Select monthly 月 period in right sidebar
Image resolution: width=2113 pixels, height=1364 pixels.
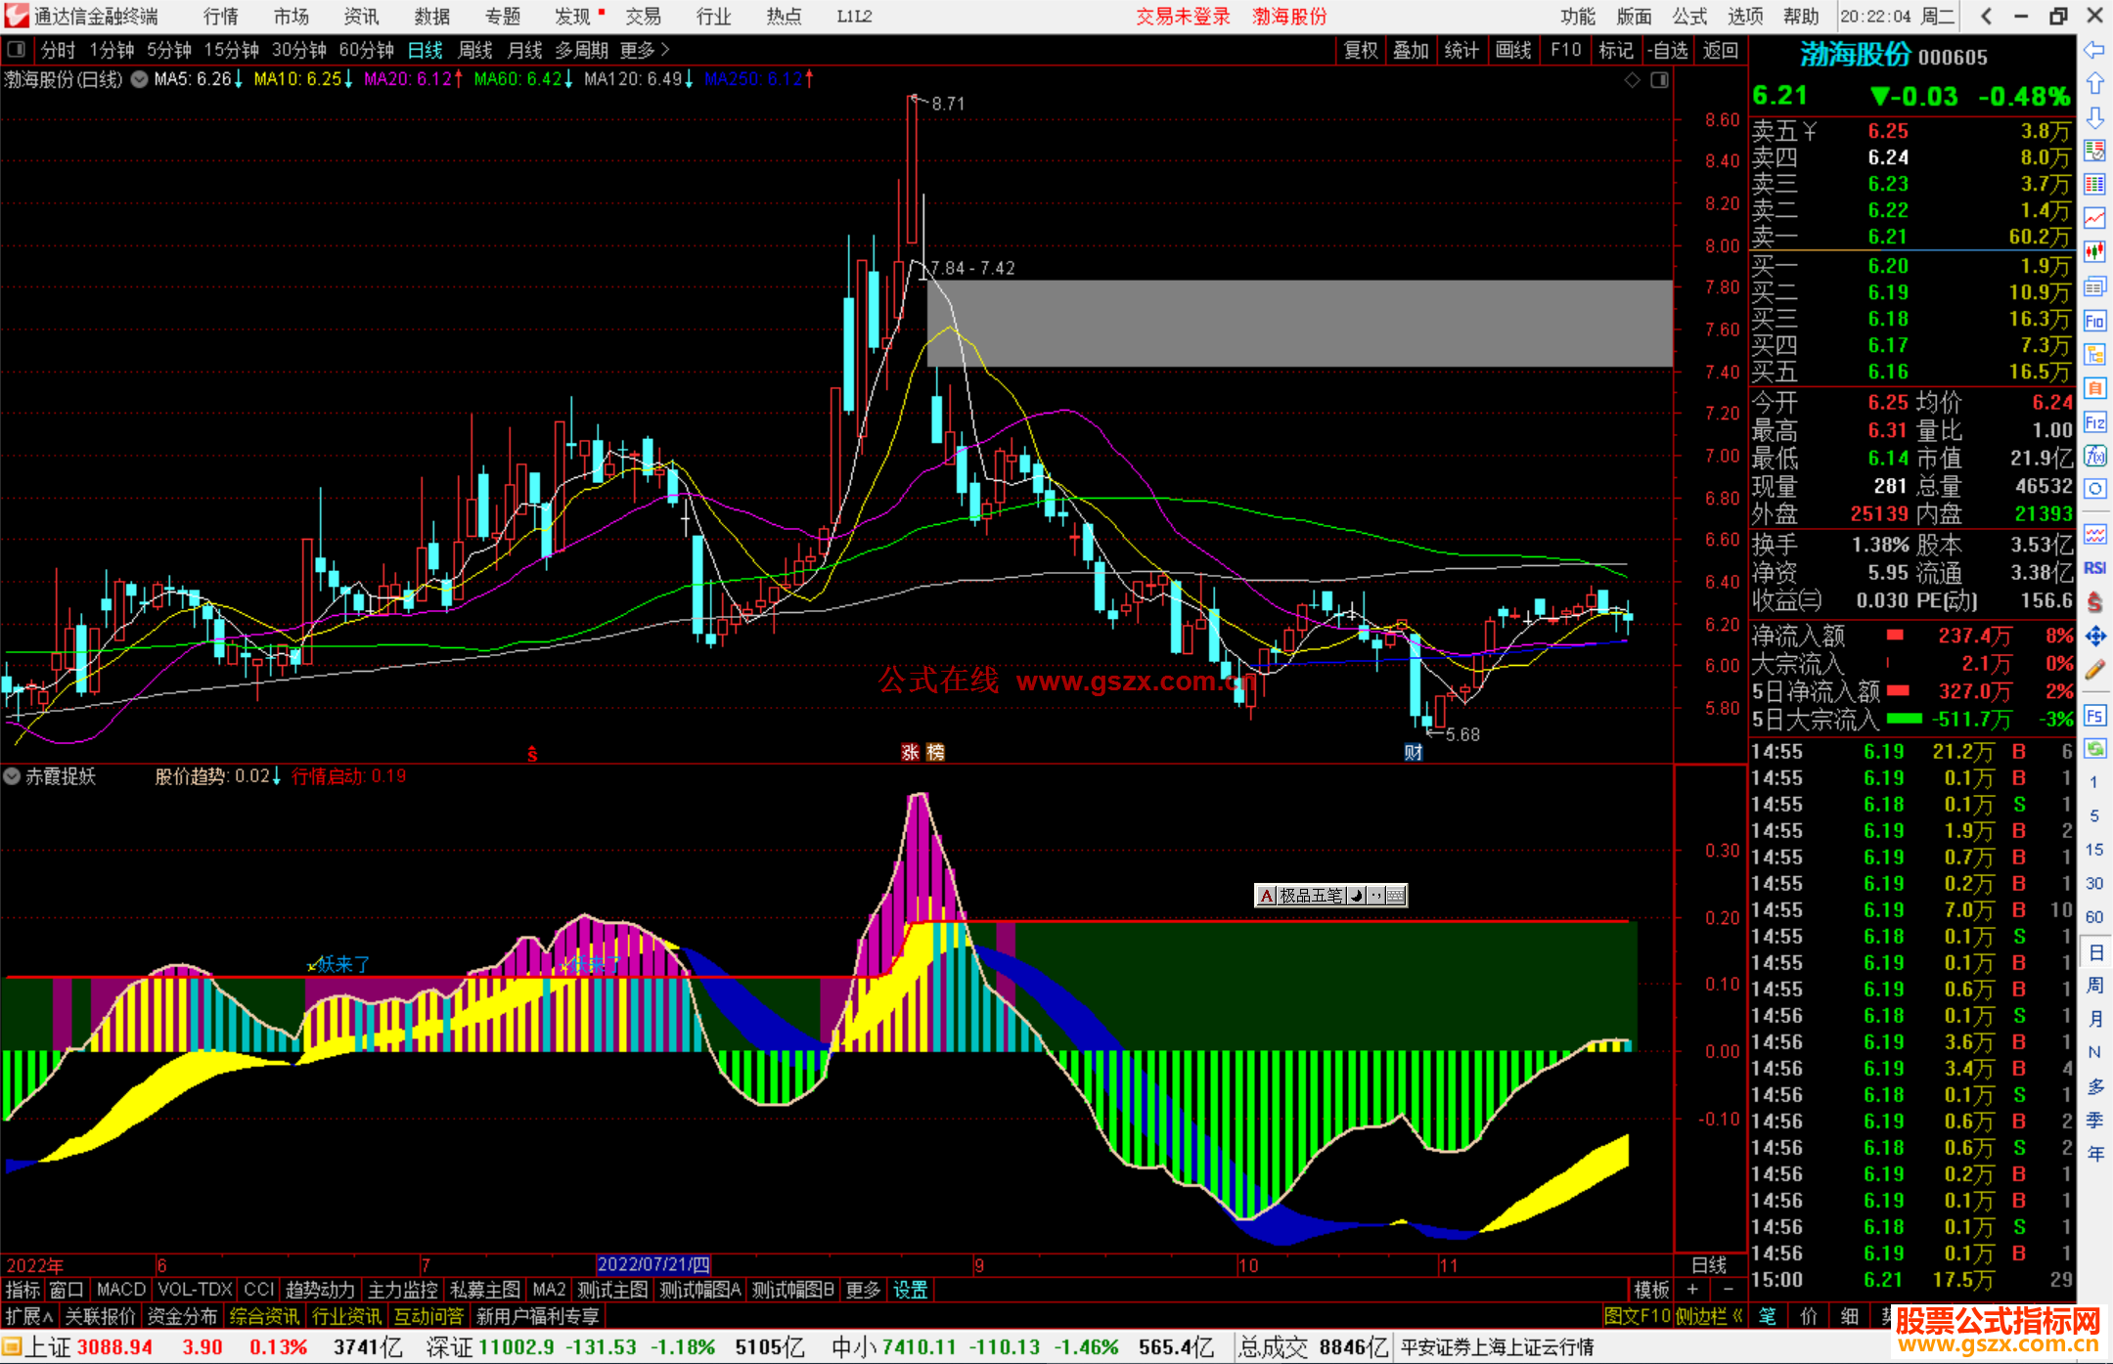[x=2095, y=1019]
